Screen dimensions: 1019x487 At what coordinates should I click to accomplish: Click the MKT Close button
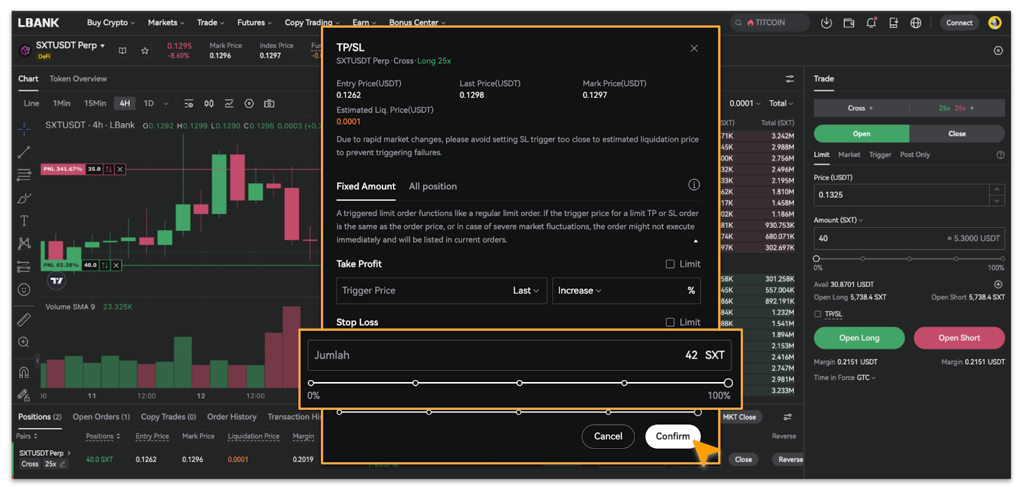click(739, 417)
